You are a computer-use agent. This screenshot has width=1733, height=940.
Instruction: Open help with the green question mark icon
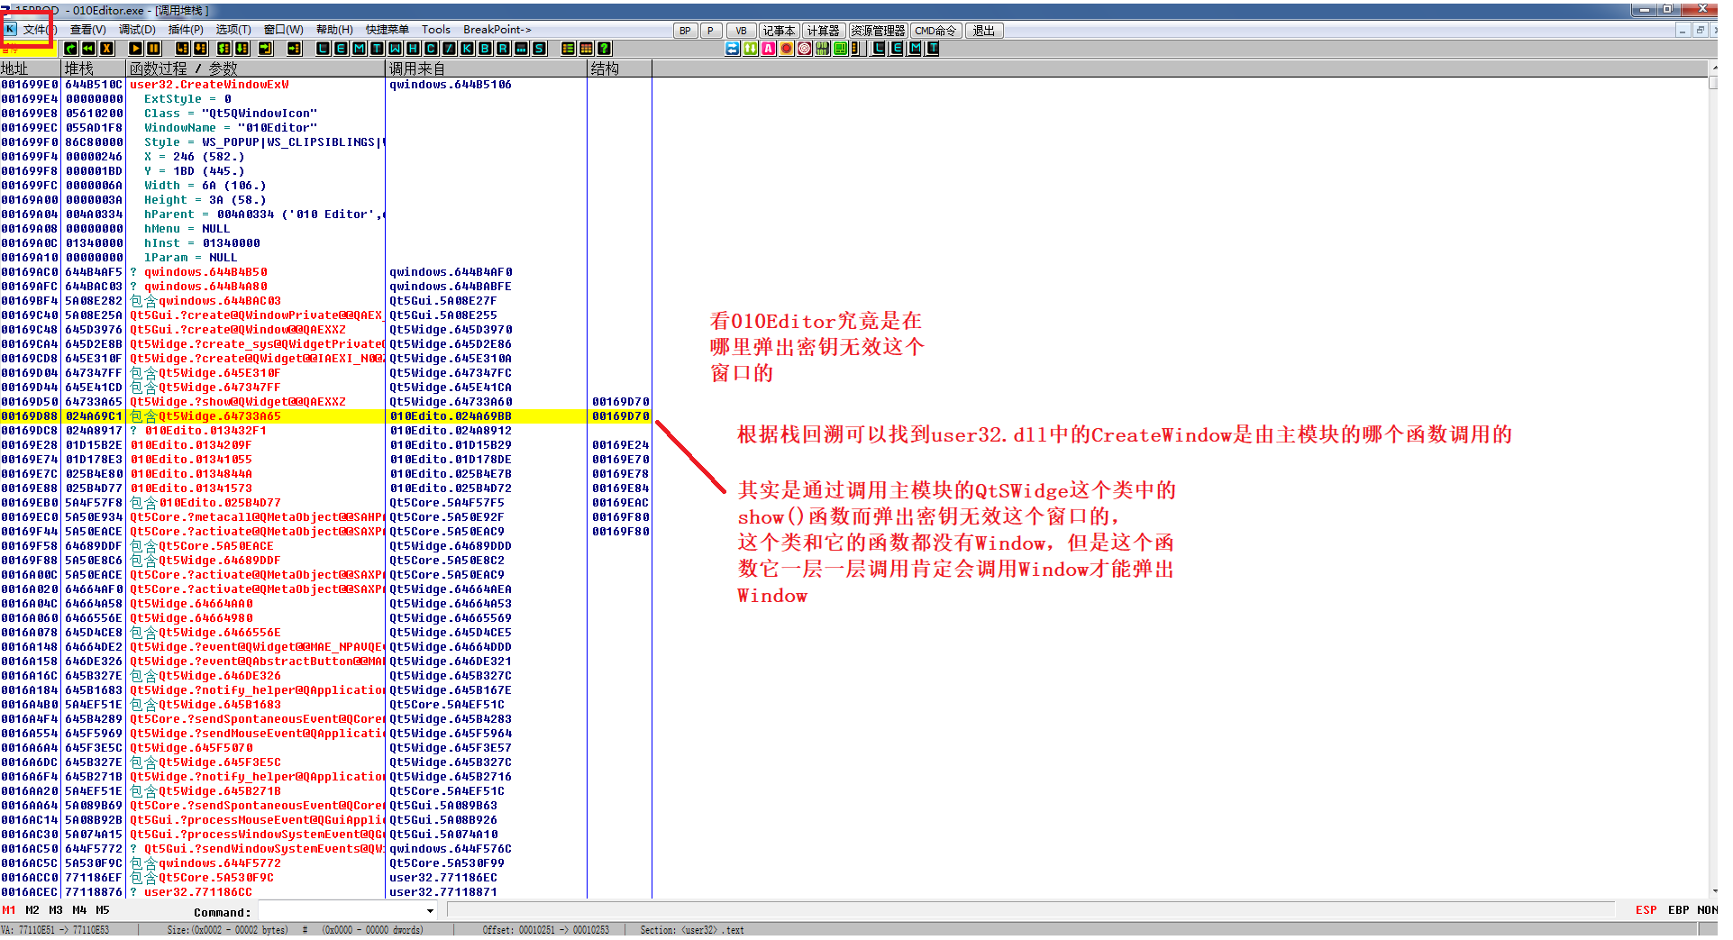point(604,49)
